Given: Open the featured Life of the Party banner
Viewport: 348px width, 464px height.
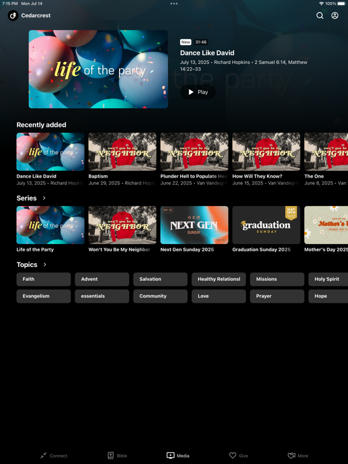Looking at the screenshot, I should (x=98, y=69).
